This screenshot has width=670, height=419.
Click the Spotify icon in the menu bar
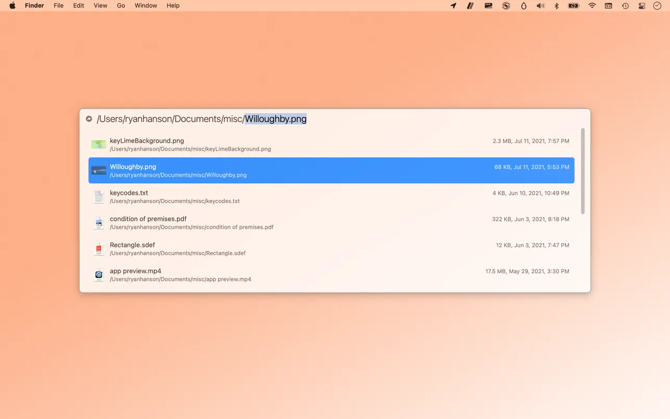(505, 6)
